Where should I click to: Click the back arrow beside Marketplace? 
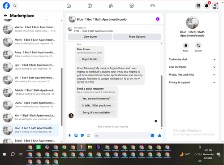5,16
